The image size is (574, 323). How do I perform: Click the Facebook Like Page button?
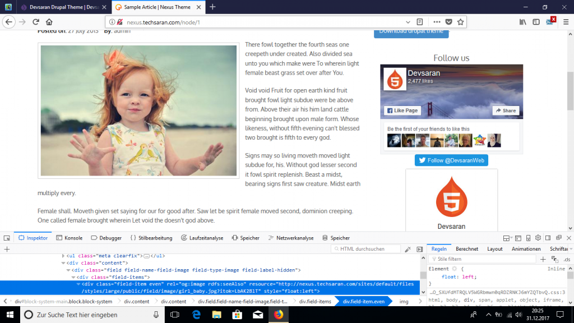pyautogui.click(x=402, y=110)
